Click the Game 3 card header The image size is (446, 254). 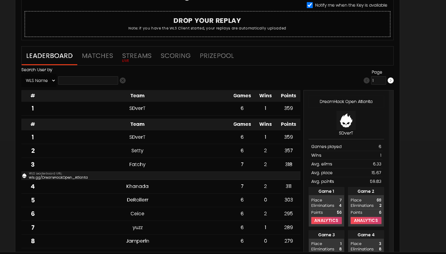[326, 235]
